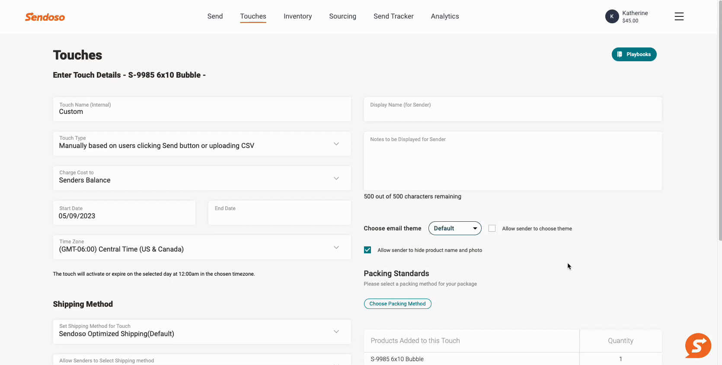Click the Display Name (for Sender) field
The image size is (722, 365).
513,109
